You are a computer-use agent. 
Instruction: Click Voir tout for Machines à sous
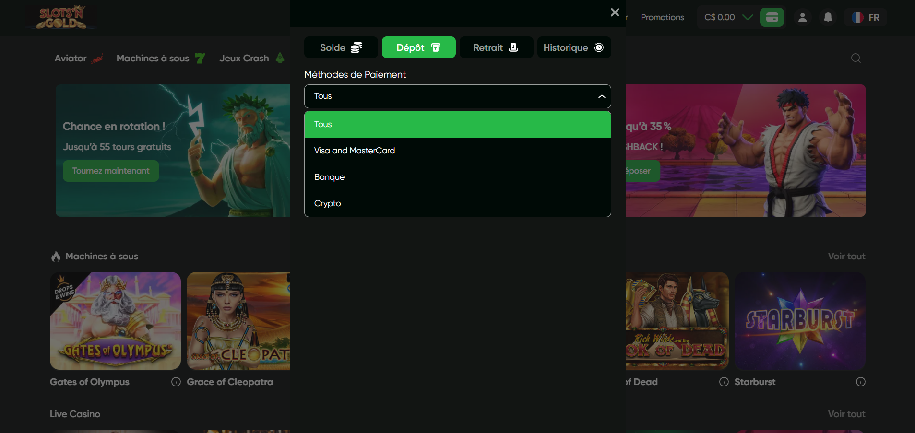tap(846, 257)
